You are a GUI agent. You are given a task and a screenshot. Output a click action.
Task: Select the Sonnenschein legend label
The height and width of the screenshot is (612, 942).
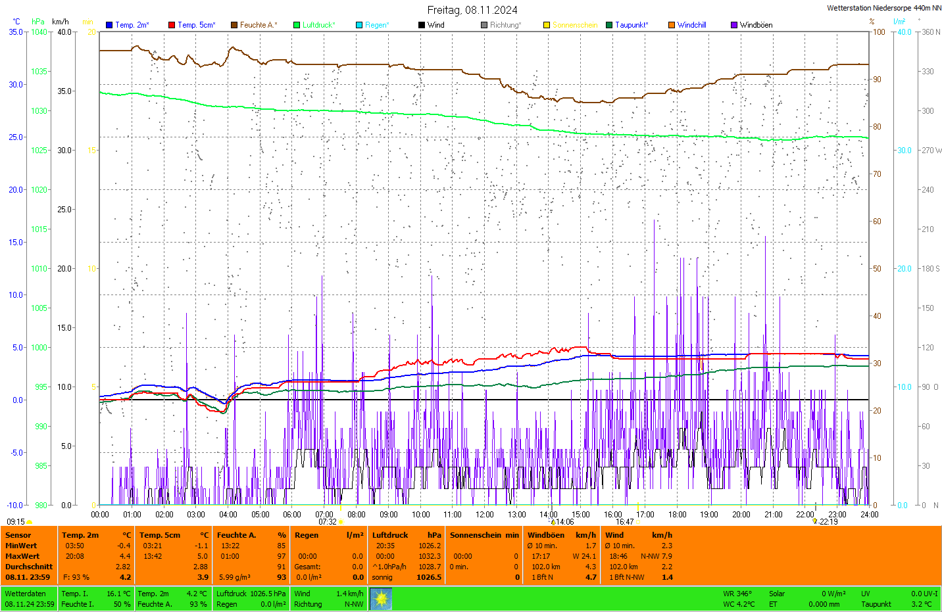[x=574, y=25]
